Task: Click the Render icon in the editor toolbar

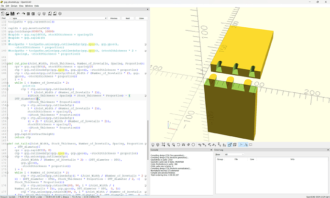Action: tap(44, 14)
